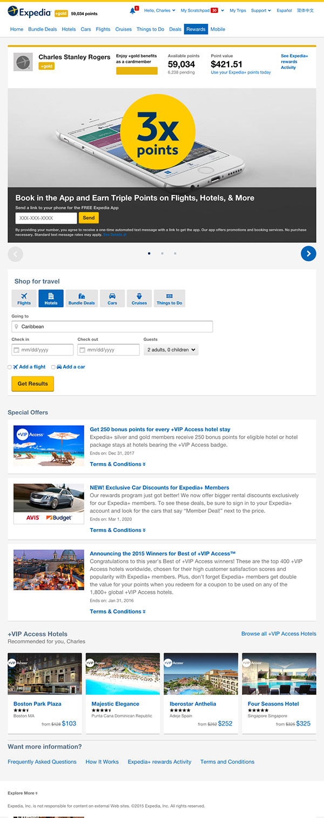Open the notifications bell icon

pos(133,10)
